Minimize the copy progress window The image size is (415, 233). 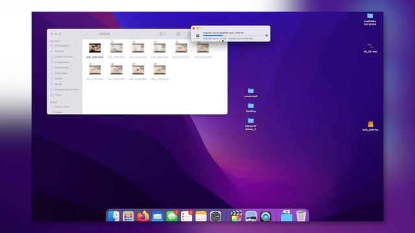pyautogui.click(x=198, y=28)
